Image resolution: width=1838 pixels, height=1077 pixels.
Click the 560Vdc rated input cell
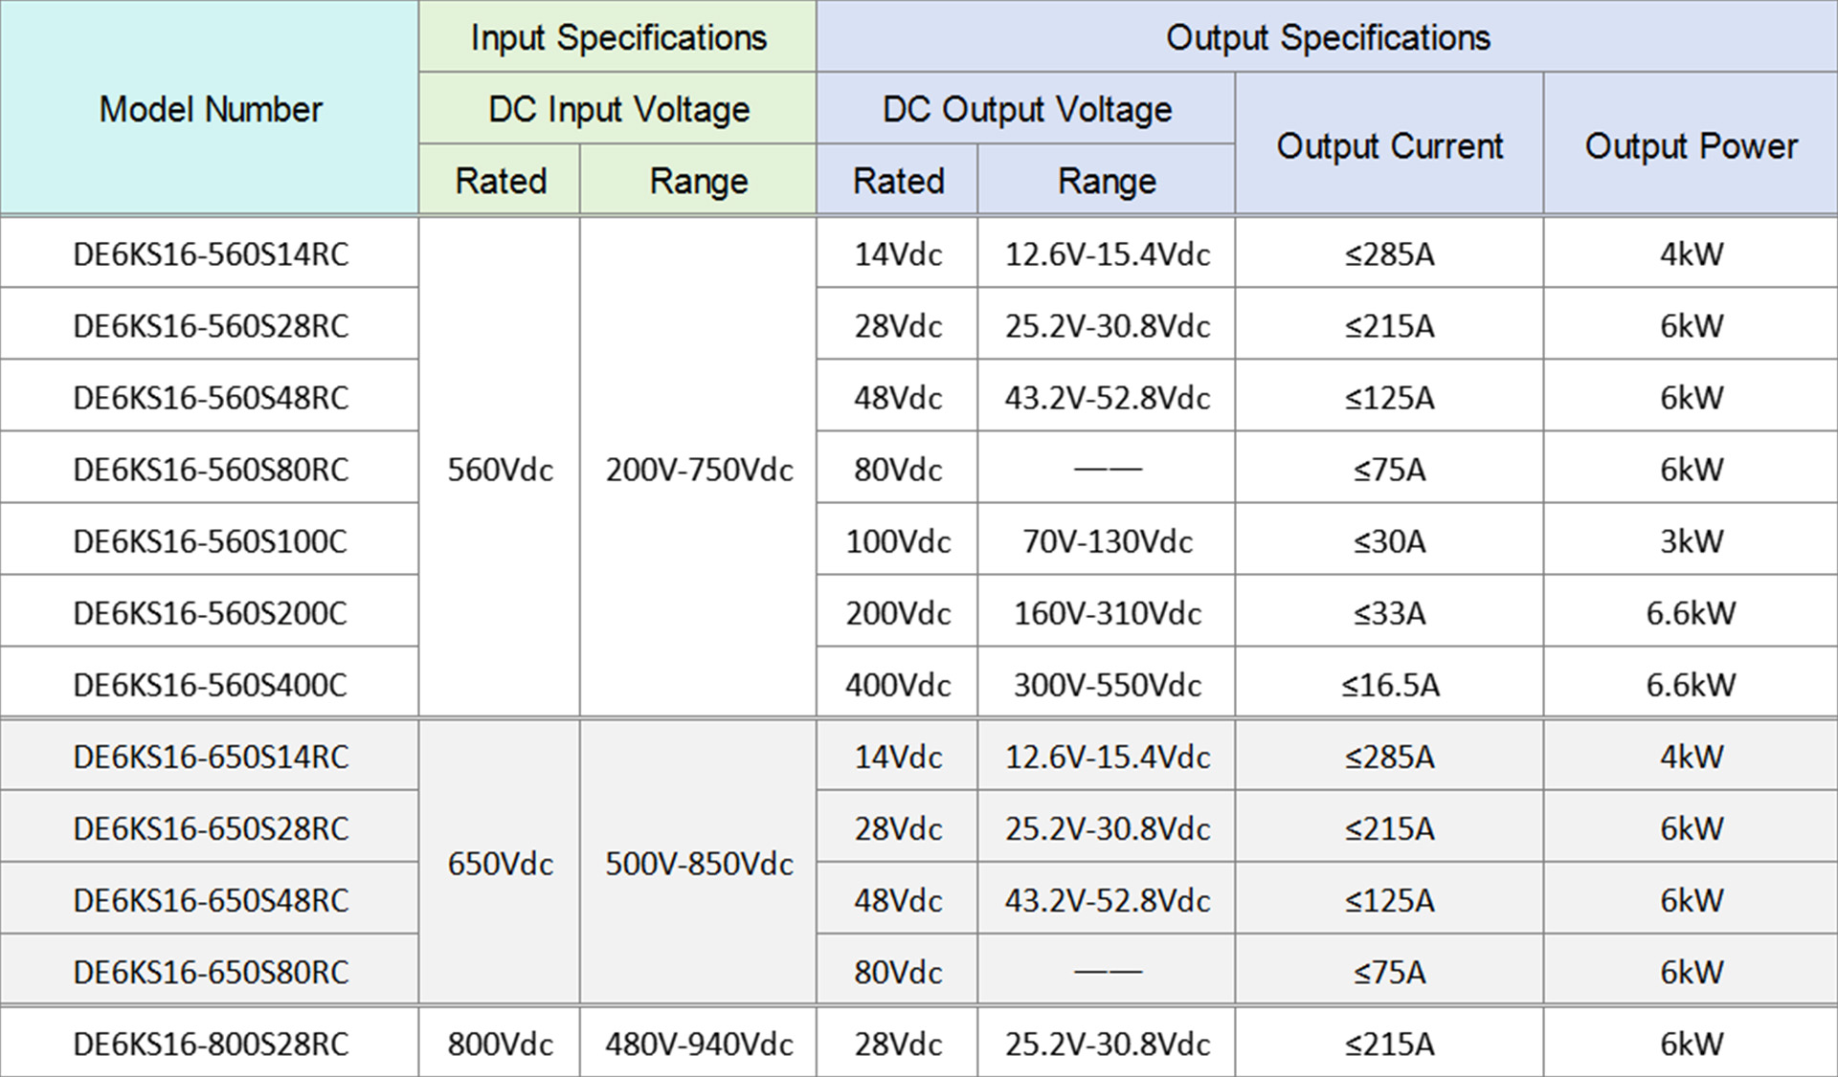tap(500, 470)
